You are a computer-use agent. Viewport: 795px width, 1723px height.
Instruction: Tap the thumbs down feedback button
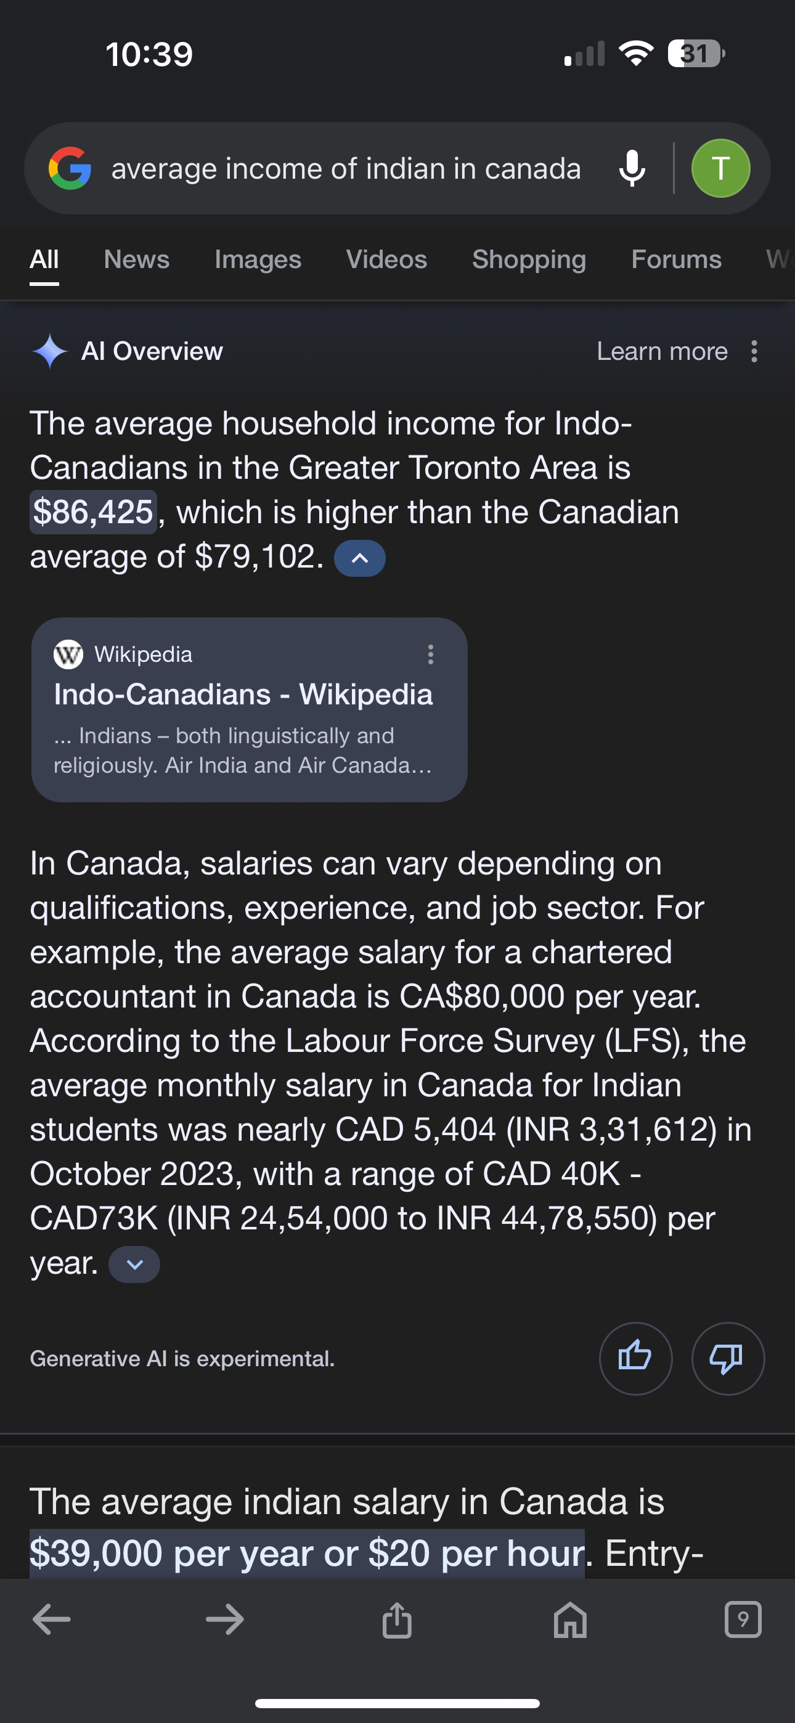(727, 1358)
